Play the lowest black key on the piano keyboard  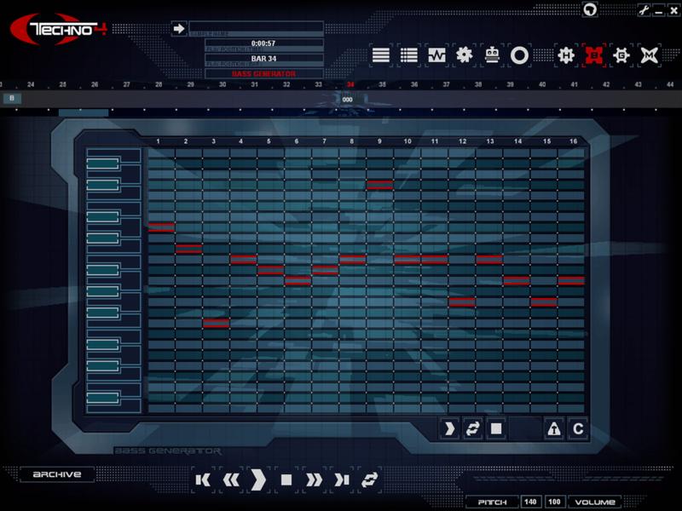click(102, 398)
